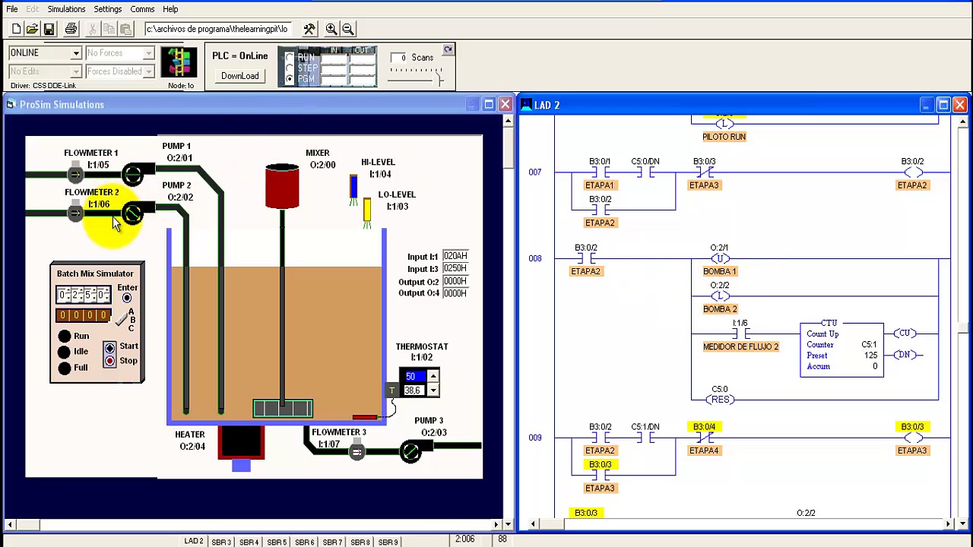Select the PGM mode radio button
This screenshot has width=973, height=547.
[290, 78]
